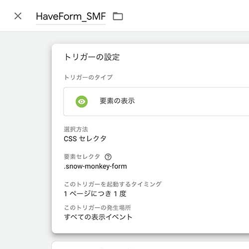
Task: Click the 1 ページにつき 1 度 timing value
Action: click(x=95, y=194)
